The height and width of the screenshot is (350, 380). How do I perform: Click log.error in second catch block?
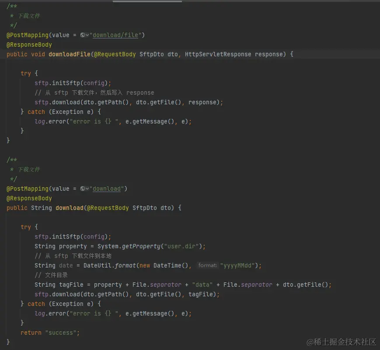click(50, 313)
